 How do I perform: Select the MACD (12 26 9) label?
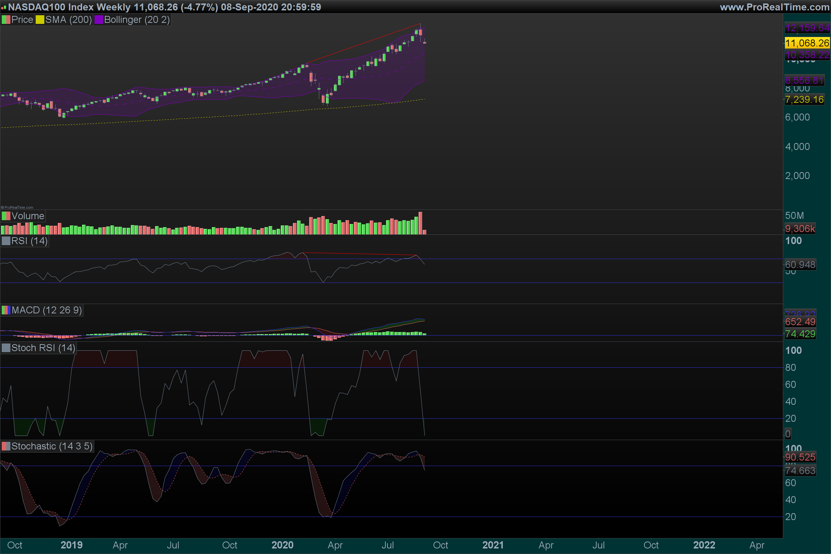point(47,310)
